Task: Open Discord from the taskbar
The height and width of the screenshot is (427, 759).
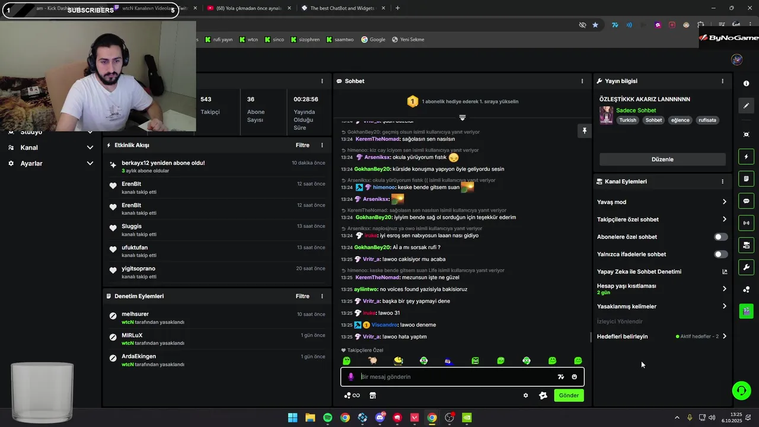Action: click(380, 418)
